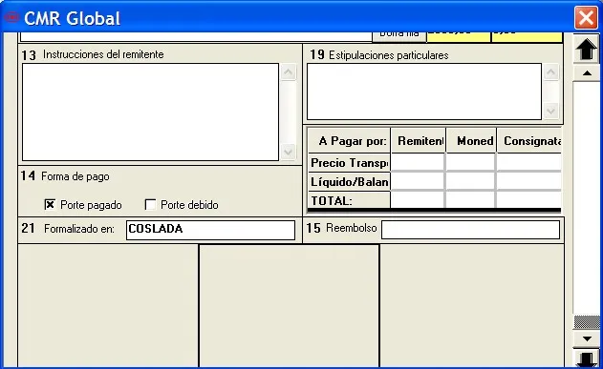The image size is (603, 369).
Task: Click Precio Transporte cell under Moneda
Action: click(x=471, y=162)
